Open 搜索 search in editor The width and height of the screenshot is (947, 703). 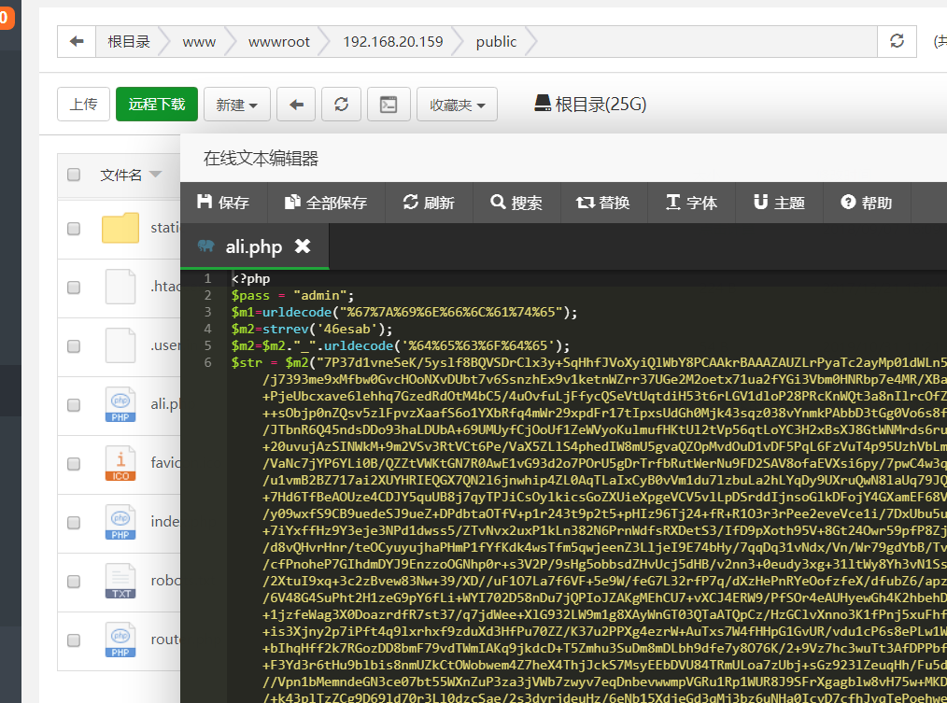(516, 203)
